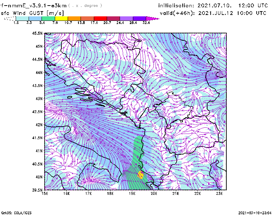Click the legend value 20.7

coord(107,23)
